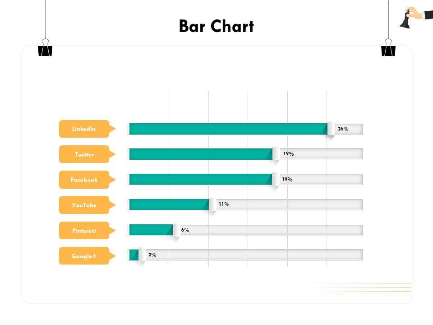Select the 19% value beside Twitter bar
The width and height of the screenshot is (433, 325).
[x=289, y=154]
